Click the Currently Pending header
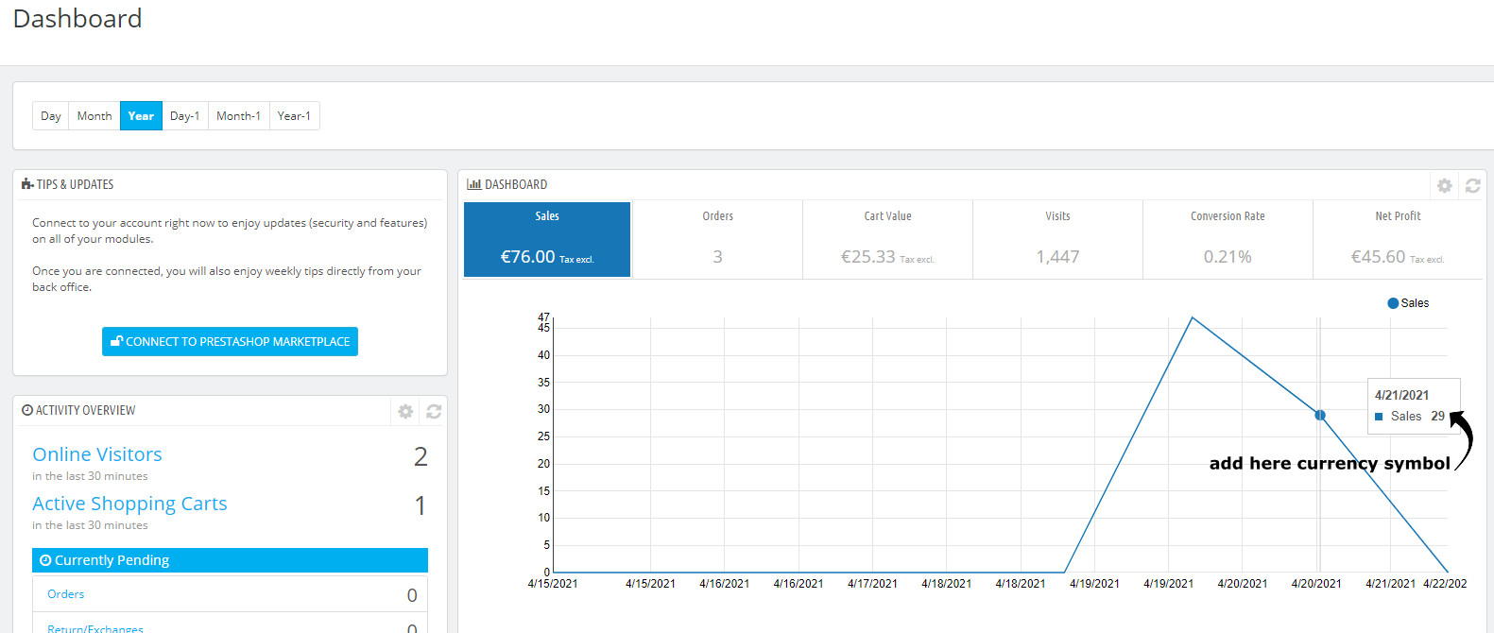 pyautogui.click(x=230, y=560)
